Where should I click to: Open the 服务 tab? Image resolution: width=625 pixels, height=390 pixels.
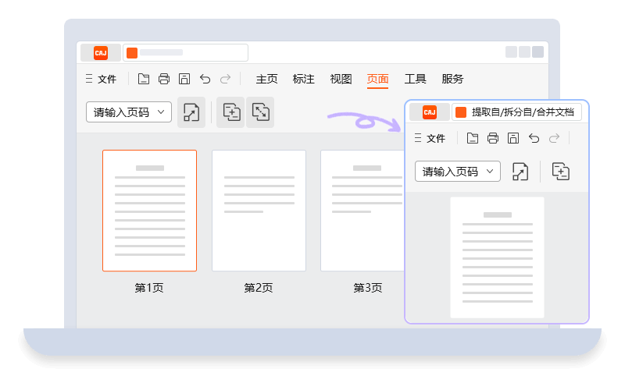[x=452, y=79]
